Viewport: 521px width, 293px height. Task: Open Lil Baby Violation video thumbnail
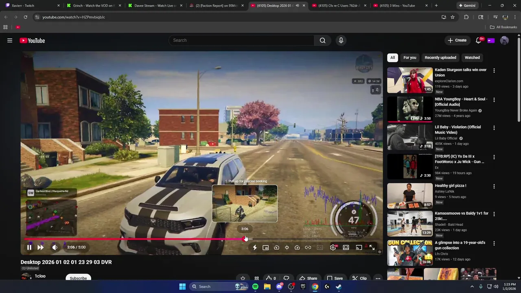[410, 137]
